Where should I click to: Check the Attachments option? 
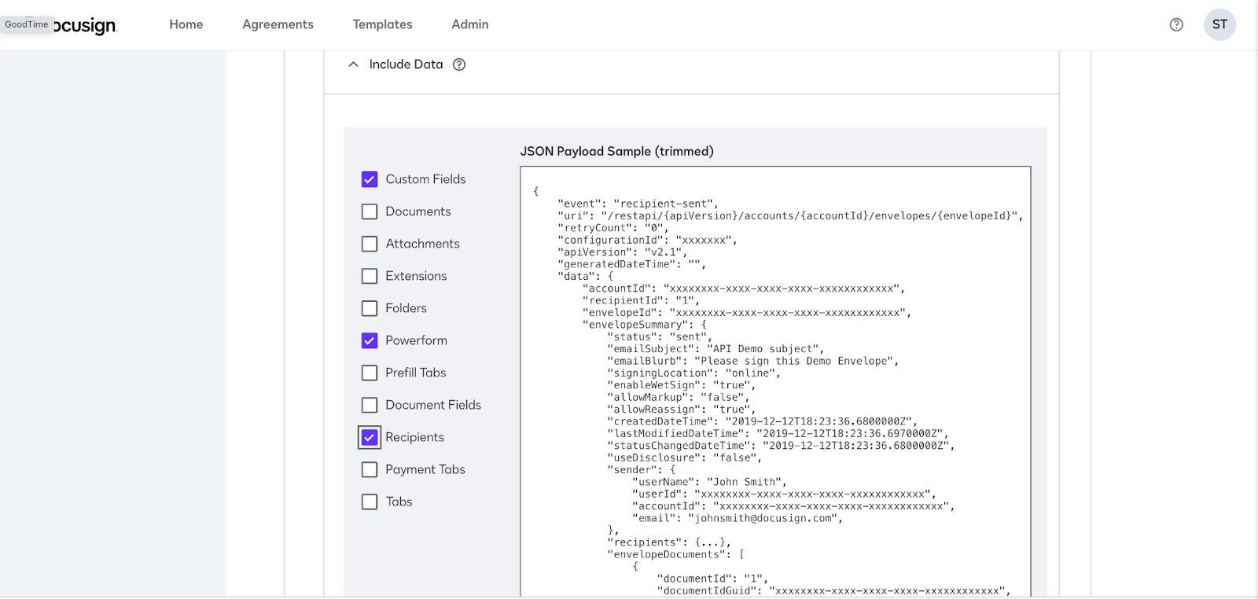click(x=370, y=244)
